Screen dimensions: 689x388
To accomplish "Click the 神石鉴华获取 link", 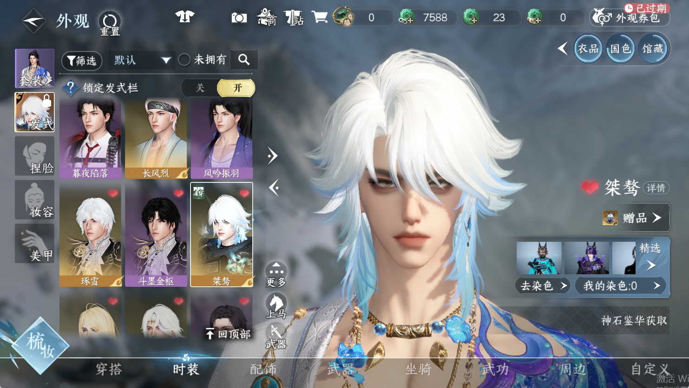I will pyautogui.click(x=634, y=320).
